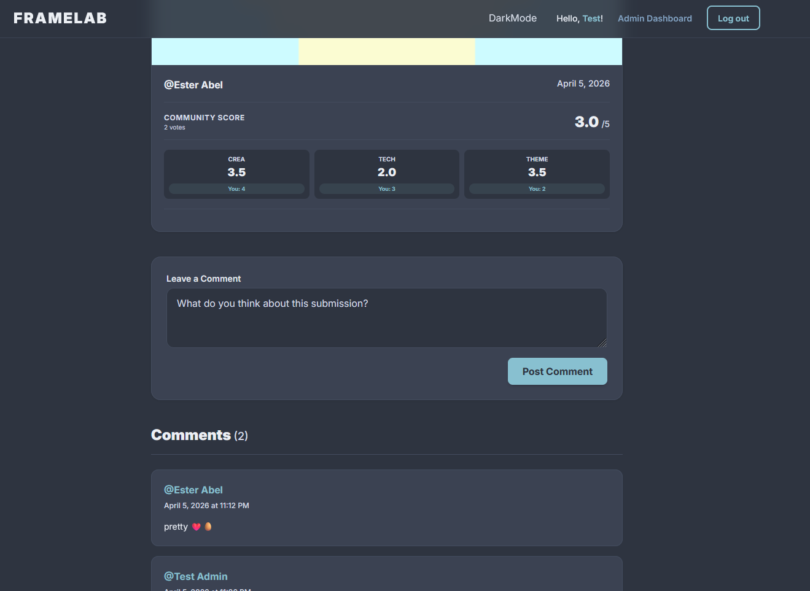Toggle DarkMode in the navbar
810x591 pixels.
coord(512,18)
